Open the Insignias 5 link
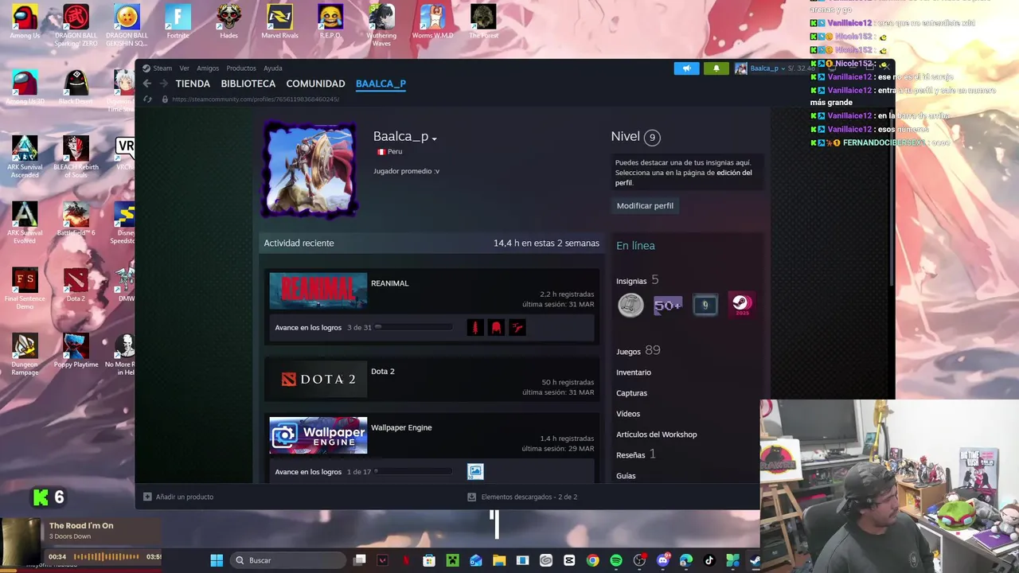The width and height of the screenshot is (1019, 573). pyautogui.click(x=637, y=280)
